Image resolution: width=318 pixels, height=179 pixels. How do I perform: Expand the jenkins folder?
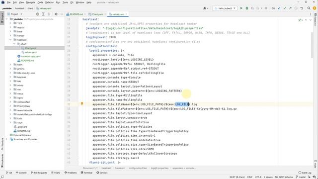pyautogui.click(x=10, y=69)
